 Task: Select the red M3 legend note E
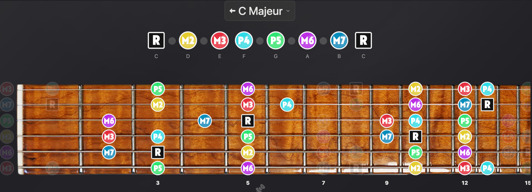[220, 41]
